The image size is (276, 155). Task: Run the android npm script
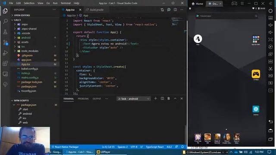(27, 114)
